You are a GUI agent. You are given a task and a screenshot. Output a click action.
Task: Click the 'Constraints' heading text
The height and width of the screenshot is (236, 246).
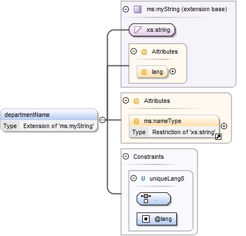click(x=148, y=157)
